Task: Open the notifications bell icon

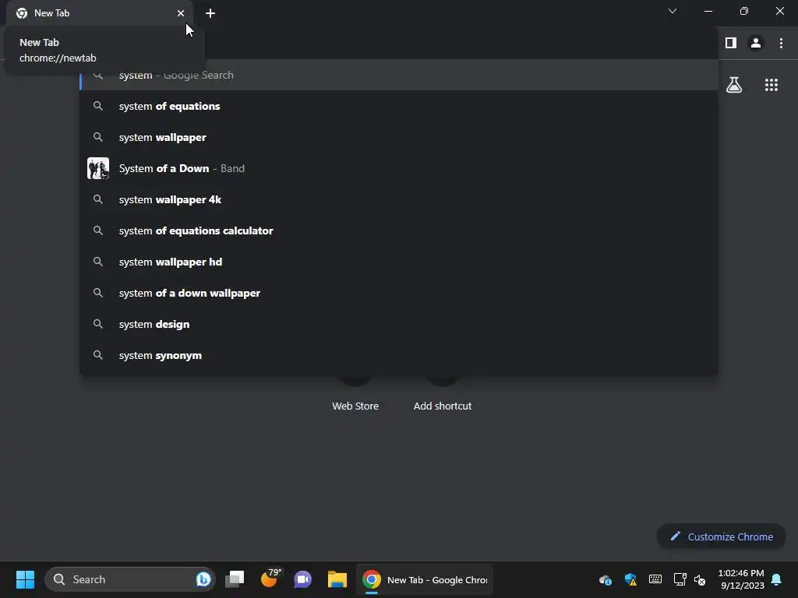Action: [776, 579]
